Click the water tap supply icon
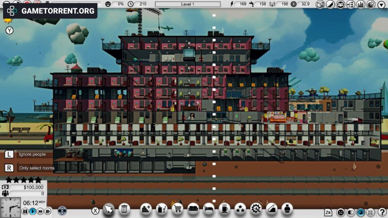This screenshot has width=388, height=218. tap(252, 4)
